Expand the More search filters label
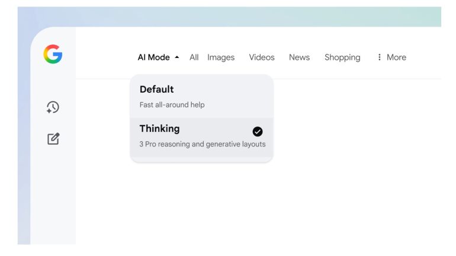 coord(396,57)
